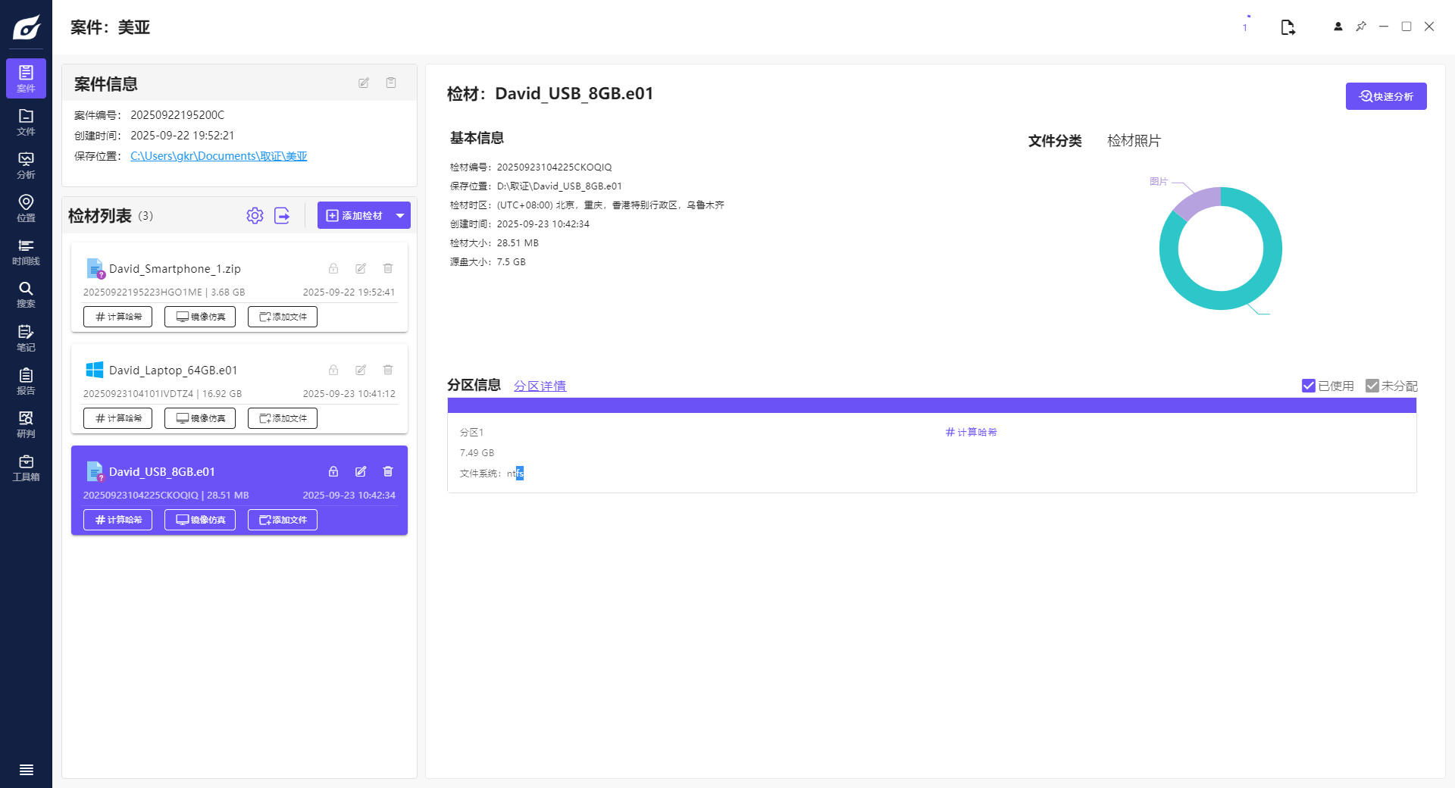Edit the David_Smartphone_1.zip evidence entry
This screenshot has height=788, width=1455.
point(361,268)
